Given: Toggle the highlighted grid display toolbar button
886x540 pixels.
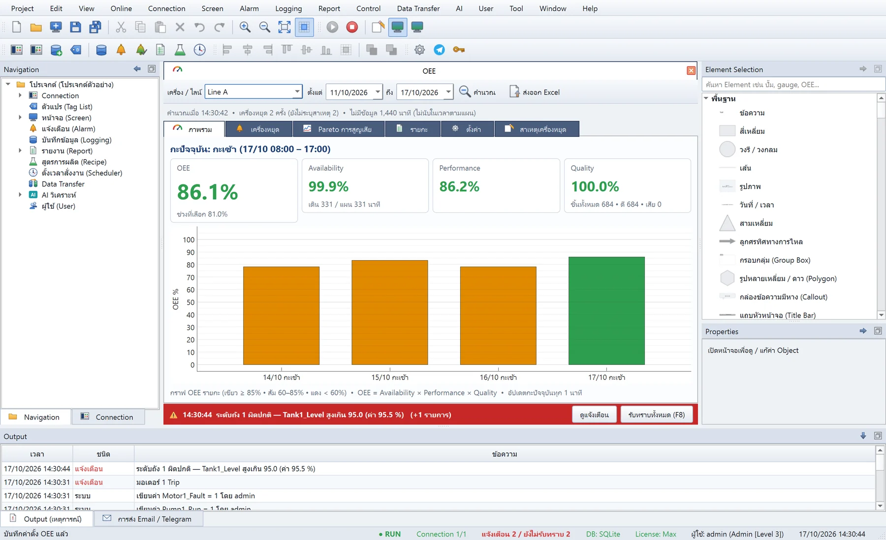Looking at the screenshot, I should [x=304, y=27].
